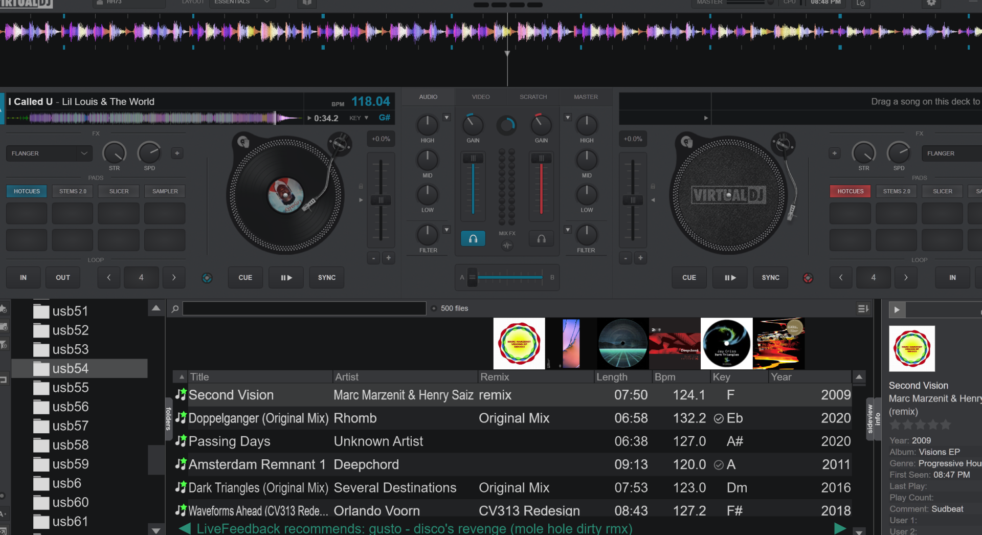This screenshot has width=982, height=535.
Task: Collapse the folders side panel
Action: 168,418
